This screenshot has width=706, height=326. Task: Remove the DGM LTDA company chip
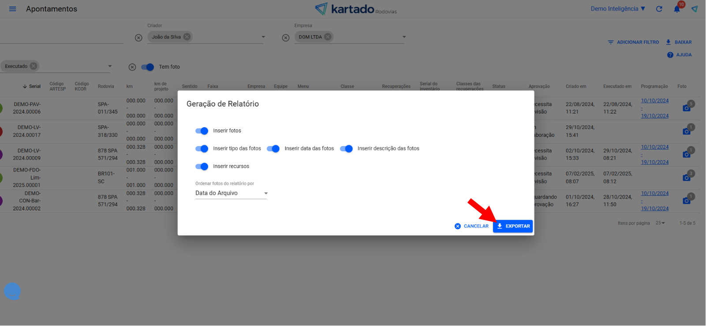tap(328, 37)
